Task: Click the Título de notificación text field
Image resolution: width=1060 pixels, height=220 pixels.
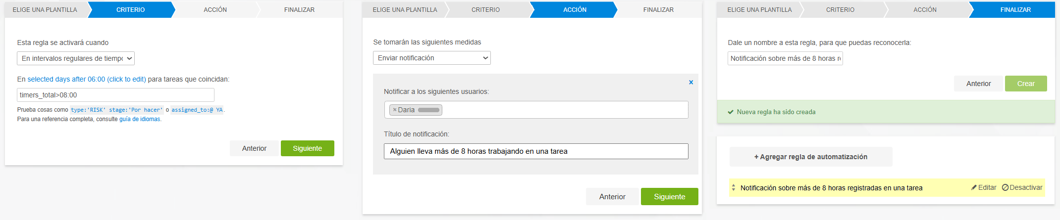Action: pos(535,151)
